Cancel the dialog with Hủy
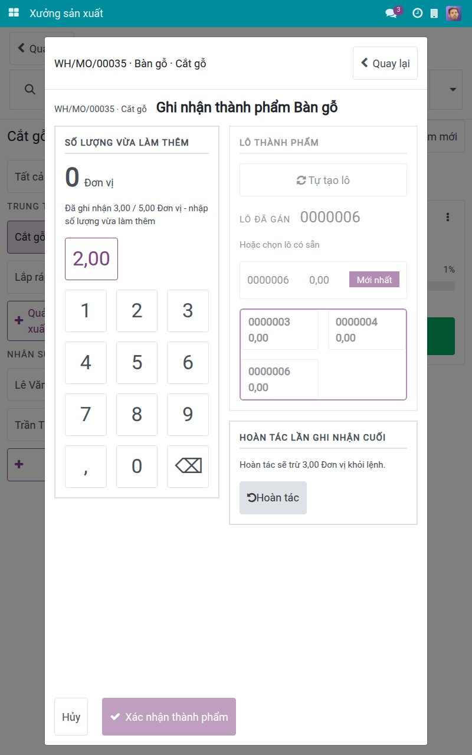The height and width of the screenshot is (755, 472). coord(71,717)
